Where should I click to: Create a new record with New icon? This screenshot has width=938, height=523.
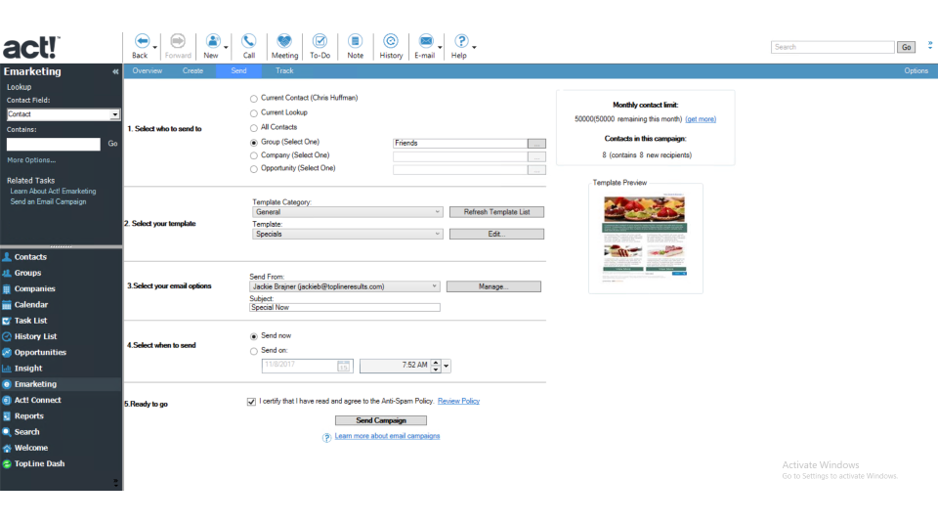point(212,46)
